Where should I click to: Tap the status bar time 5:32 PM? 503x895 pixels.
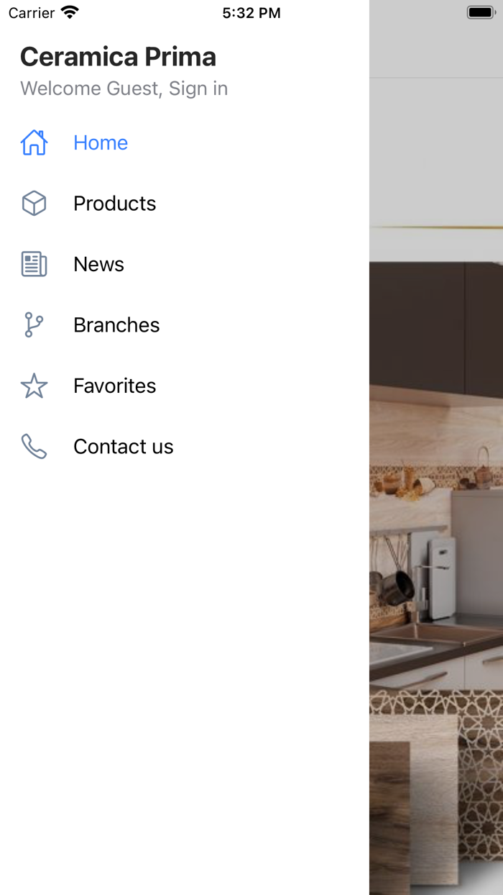pyautogui.click(x=251, y=13)
